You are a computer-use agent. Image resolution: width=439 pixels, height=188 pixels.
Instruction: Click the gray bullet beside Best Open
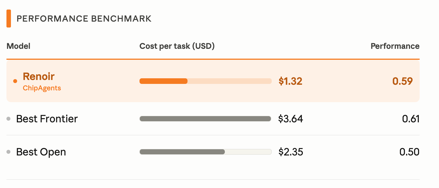coord(8,152)
